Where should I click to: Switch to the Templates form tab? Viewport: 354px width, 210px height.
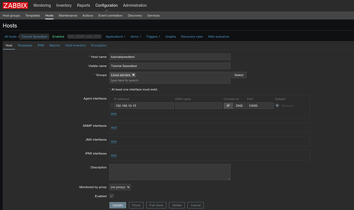pos(25,45)
